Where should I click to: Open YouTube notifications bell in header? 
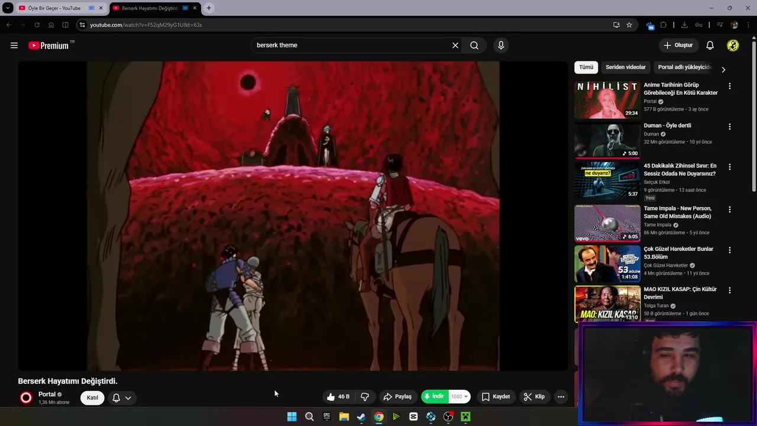coord(710,46)
